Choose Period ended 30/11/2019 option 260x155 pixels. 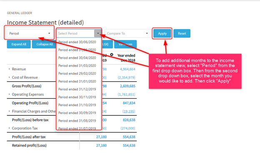[x=77, y=97]
